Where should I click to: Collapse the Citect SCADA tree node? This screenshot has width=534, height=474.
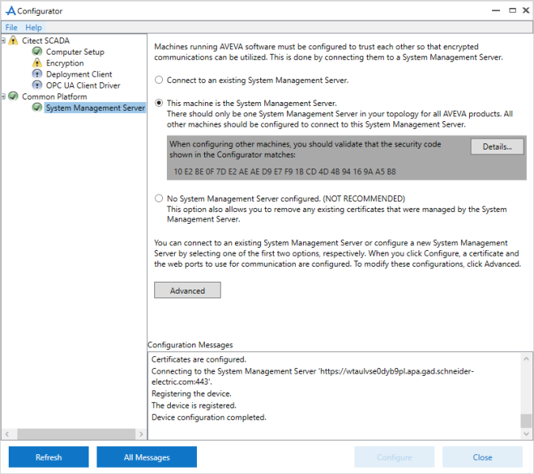pos(4,41)
